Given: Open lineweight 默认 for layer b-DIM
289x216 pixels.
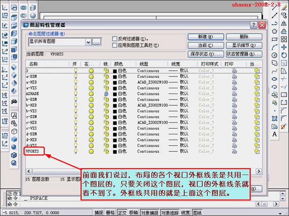Looking at the screenshot, I should point(179,99).
